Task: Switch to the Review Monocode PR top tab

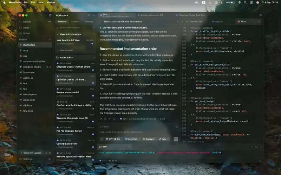Action: coord(152,15)
